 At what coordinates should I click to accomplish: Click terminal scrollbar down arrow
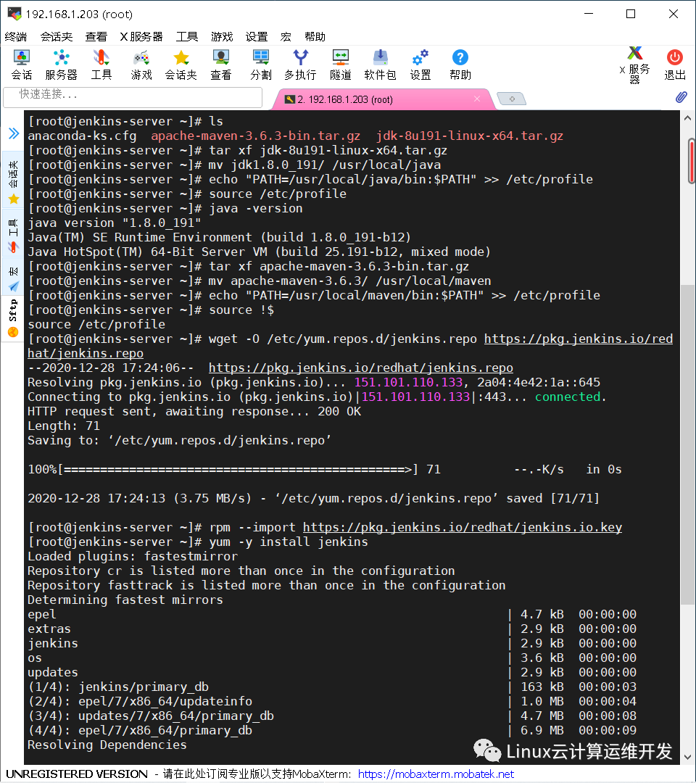click(687, 756)
